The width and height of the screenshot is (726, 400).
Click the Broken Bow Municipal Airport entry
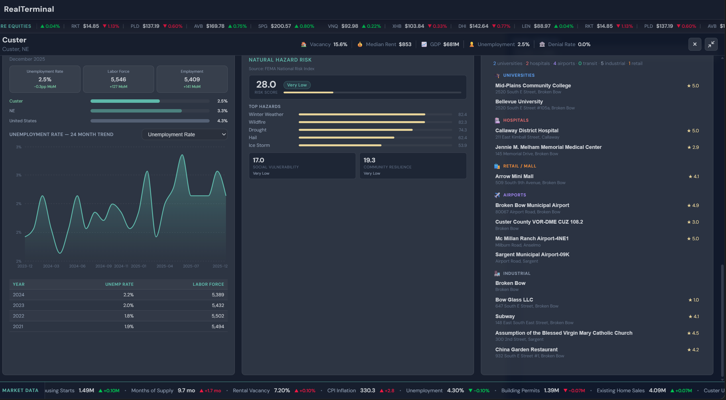point(532,205)
